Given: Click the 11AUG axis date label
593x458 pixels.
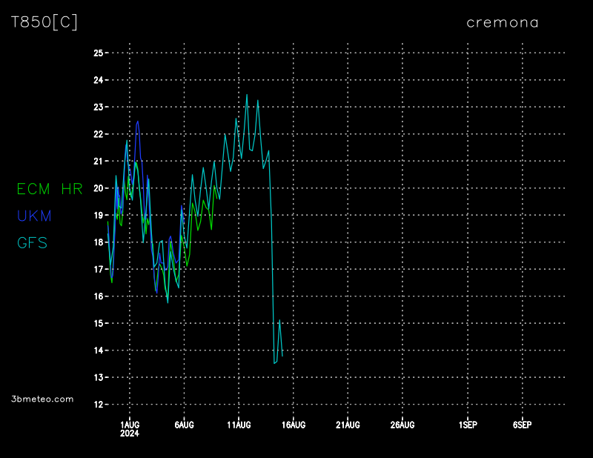Looking at the screenshot, I should click(239, 425).
